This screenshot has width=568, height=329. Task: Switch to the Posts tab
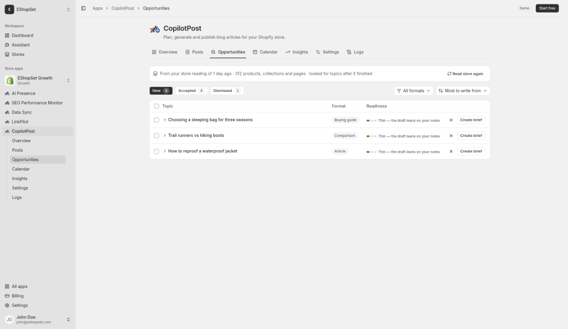(194, 52)
